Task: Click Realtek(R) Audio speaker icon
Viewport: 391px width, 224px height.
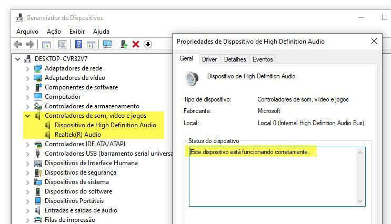Action: tap(48, 135)
